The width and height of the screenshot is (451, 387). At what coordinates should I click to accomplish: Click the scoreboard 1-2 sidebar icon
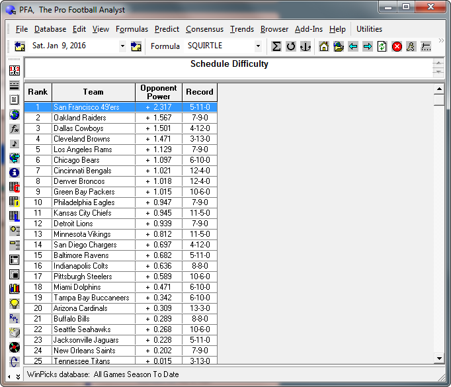[x=15, y=71]
